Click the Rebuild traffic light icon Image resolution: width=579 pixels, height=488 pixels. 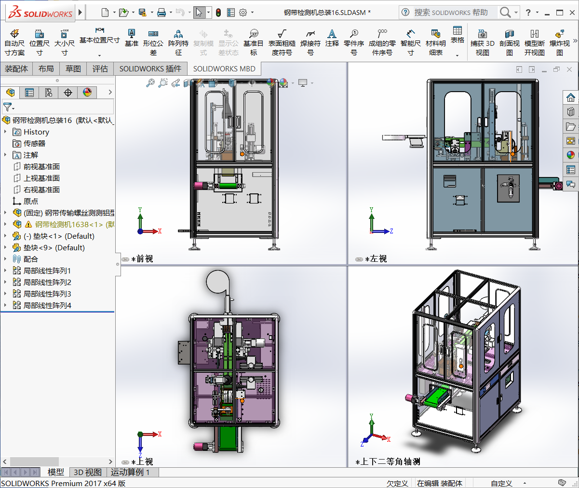(x=218, y=13)
